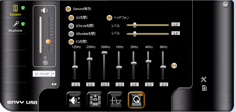The image size is (236, 112).
Task: Expand the Set Default dropdown arrow
Action: coord(53,74)
